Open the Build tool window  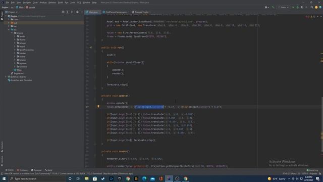(48, 170)
